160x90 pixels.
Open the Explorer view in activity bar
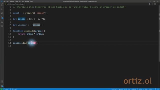[x=2, y=4]
